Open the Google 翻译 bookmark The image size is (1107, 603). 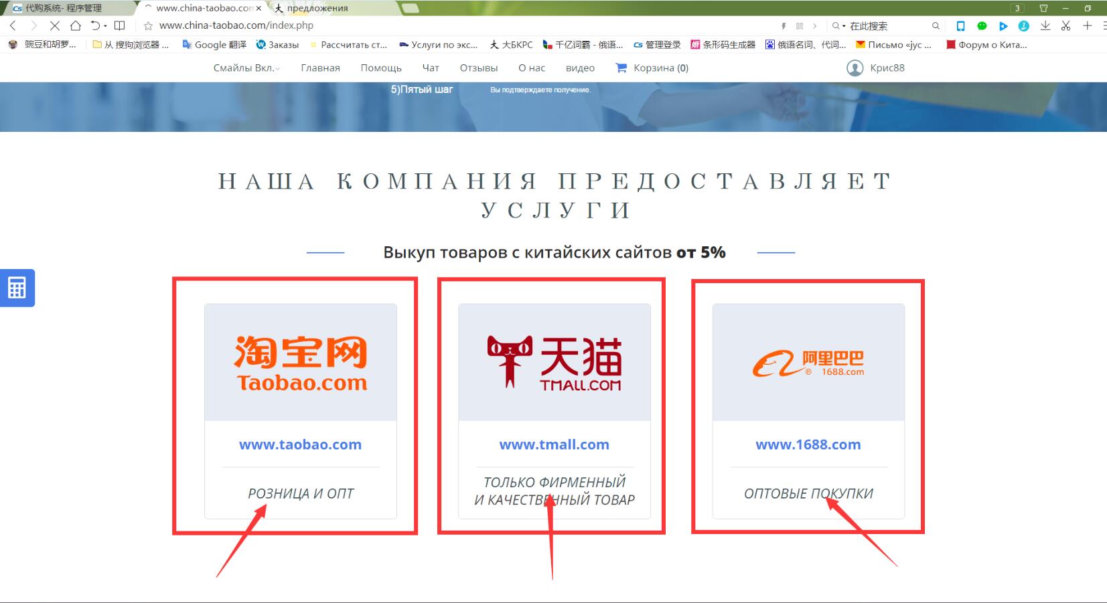214,45
